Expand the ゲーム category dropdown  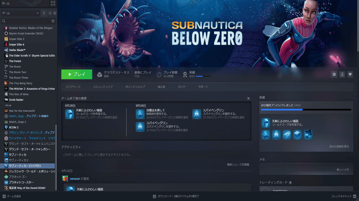point(20,13)
